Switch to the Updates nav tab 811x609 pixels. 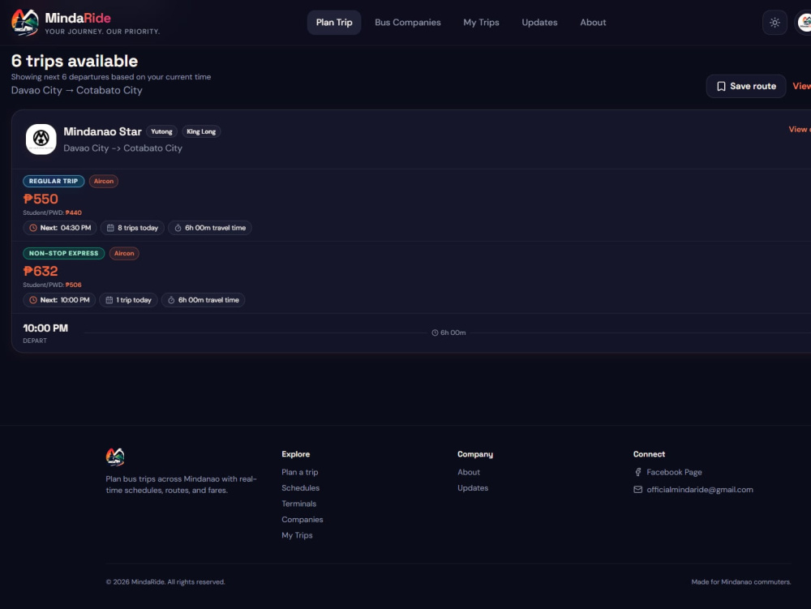click(x=539, y=22)
